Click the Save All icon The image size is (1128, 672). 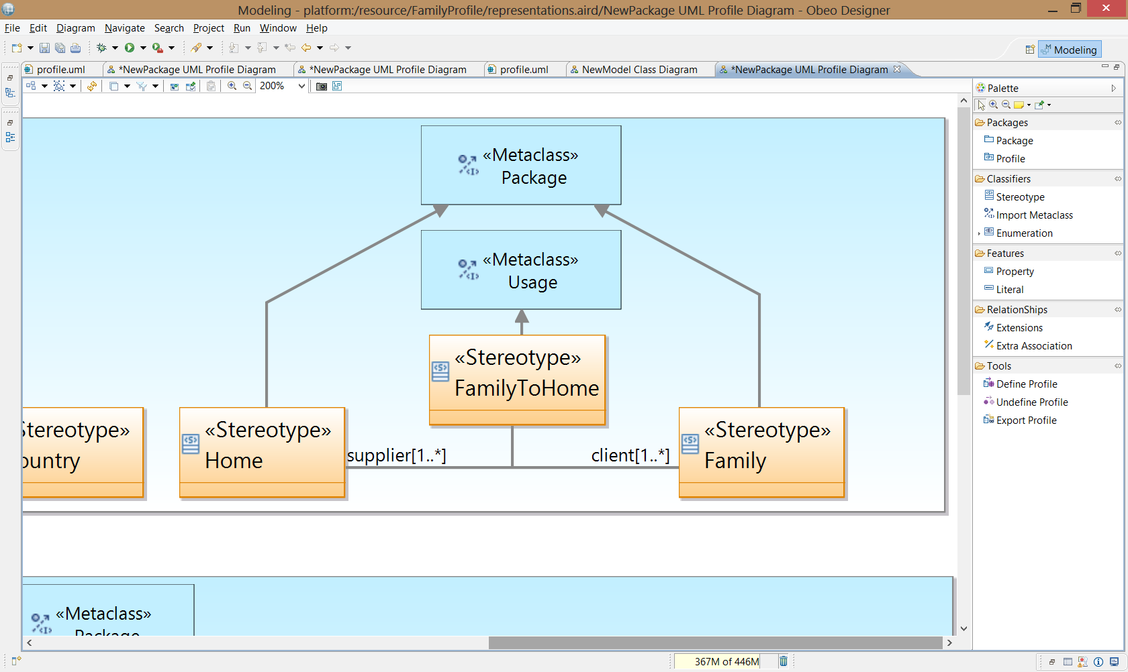pos(60,48)
